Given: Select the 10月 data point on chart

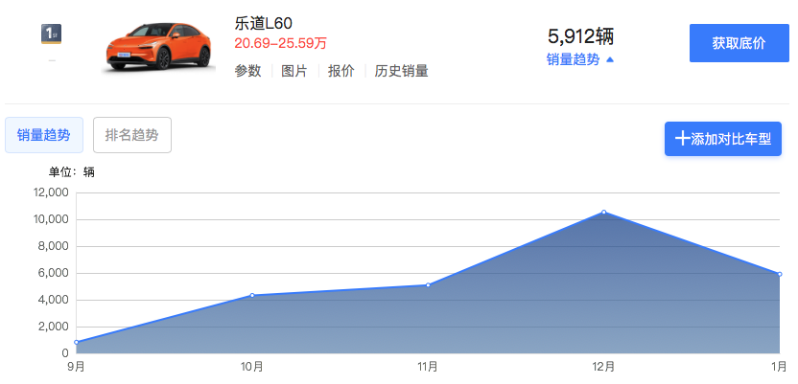Looking at the screenshot, I should pos(252,295).
